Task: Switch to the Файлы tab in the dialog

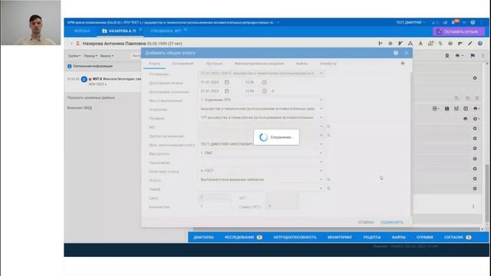Action: pos(302,64)
